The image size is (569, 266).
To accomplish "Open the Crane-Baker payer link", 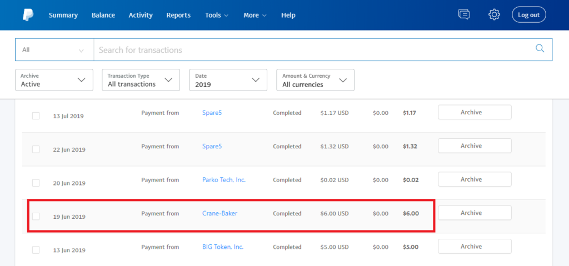I will [219, 213].
